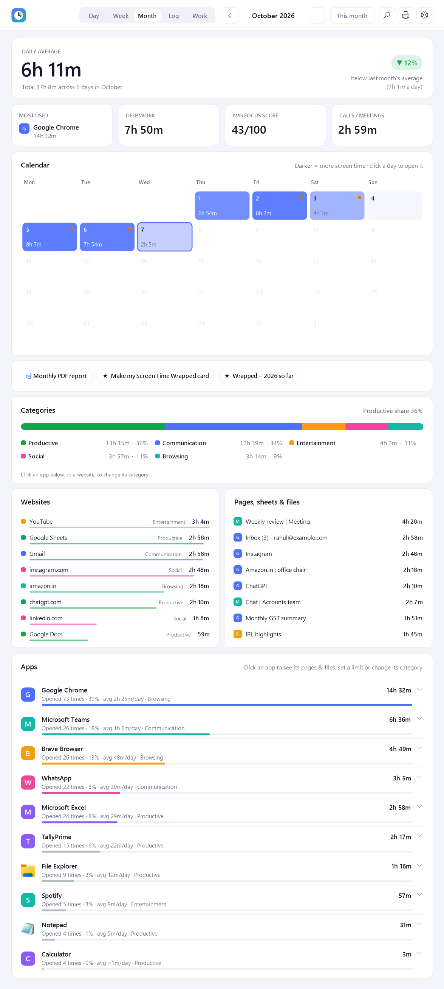
Task: Click the TallyPrime app icon
Action: (28, 841)
